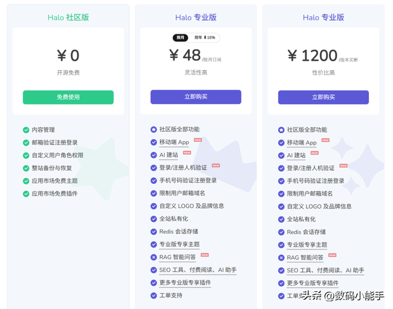Open 更多专业版专享插件 link in the ¥1200 plan
Viewport: 393px width, 309px height.
(x=313, y=283)
